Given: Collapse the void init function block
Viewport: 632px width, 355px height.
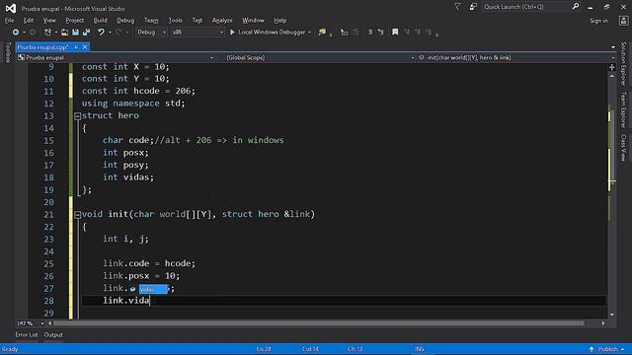Looking at the screenshot, I should coord(77,215).
